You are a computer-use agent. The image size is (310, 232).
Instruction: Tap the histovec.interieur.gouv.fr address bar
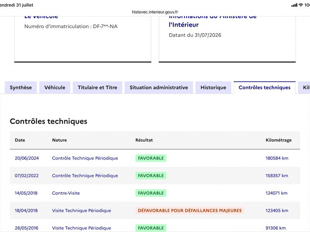155,12
